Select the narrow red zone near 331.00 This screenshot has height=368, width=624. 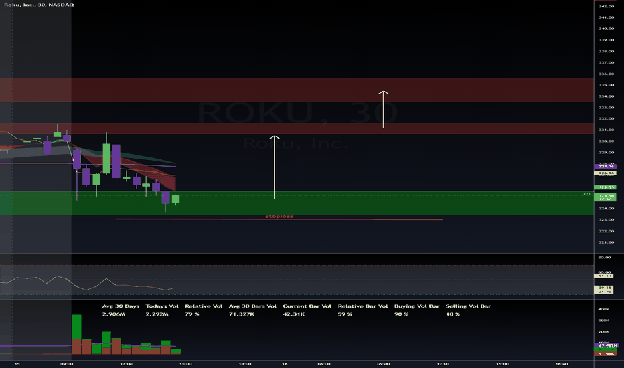297,128
